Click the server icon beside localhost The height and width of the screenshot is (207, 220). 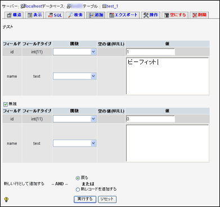(x=23, y=6)
